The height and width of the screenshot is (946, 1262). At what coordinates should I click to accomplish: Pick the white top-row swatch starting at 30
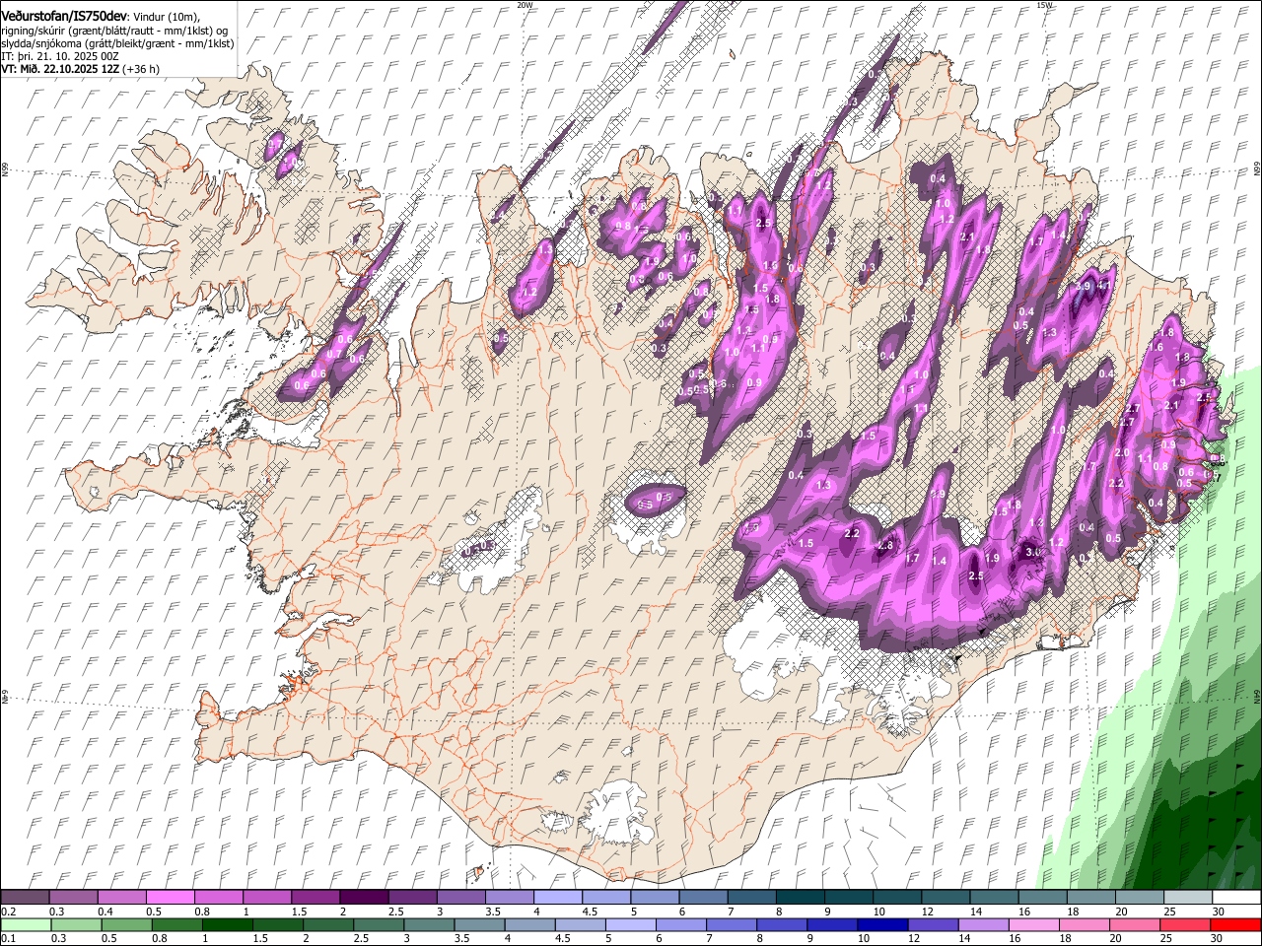click(1235, 898)
